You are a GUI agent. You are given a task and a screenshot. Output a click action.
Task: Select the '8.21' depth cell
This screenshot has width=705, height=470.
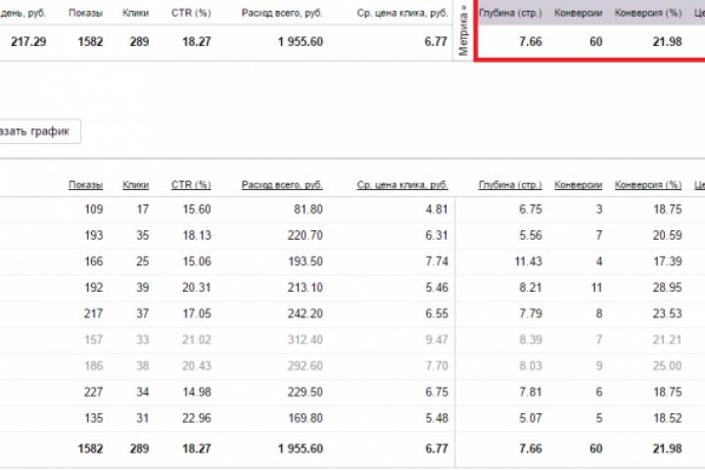tap(531, 288)
